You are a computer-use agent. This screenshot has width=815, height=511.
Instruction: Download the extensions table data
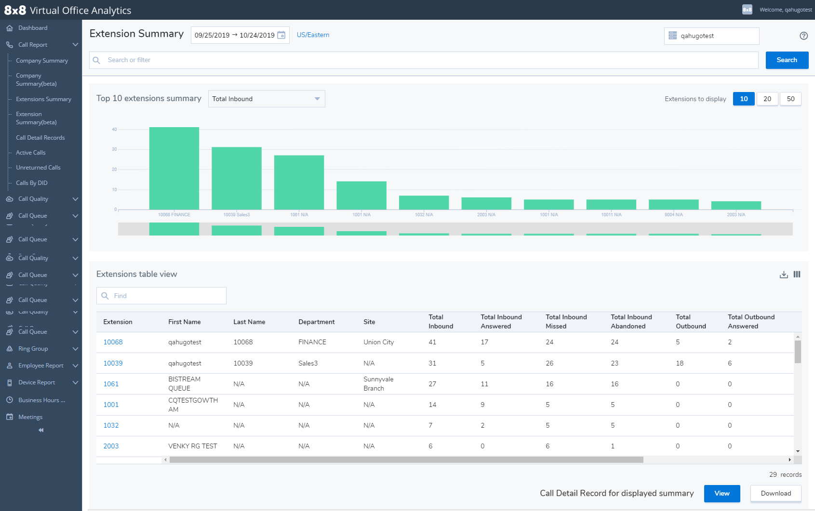click(x=784, y=274)
